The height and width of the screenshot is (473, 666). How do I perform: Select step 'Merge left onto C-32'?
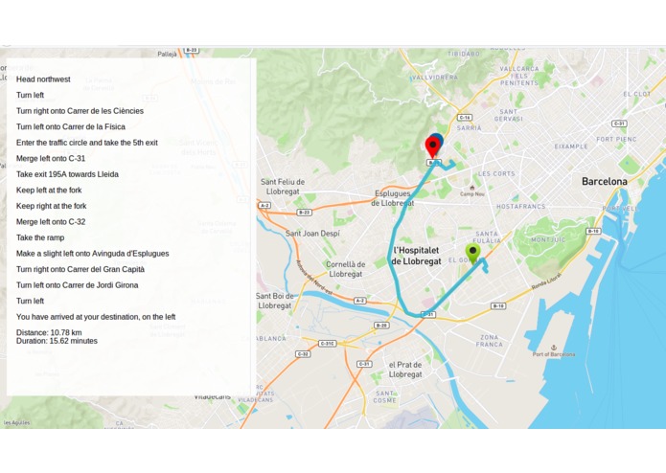click(51, 222)
